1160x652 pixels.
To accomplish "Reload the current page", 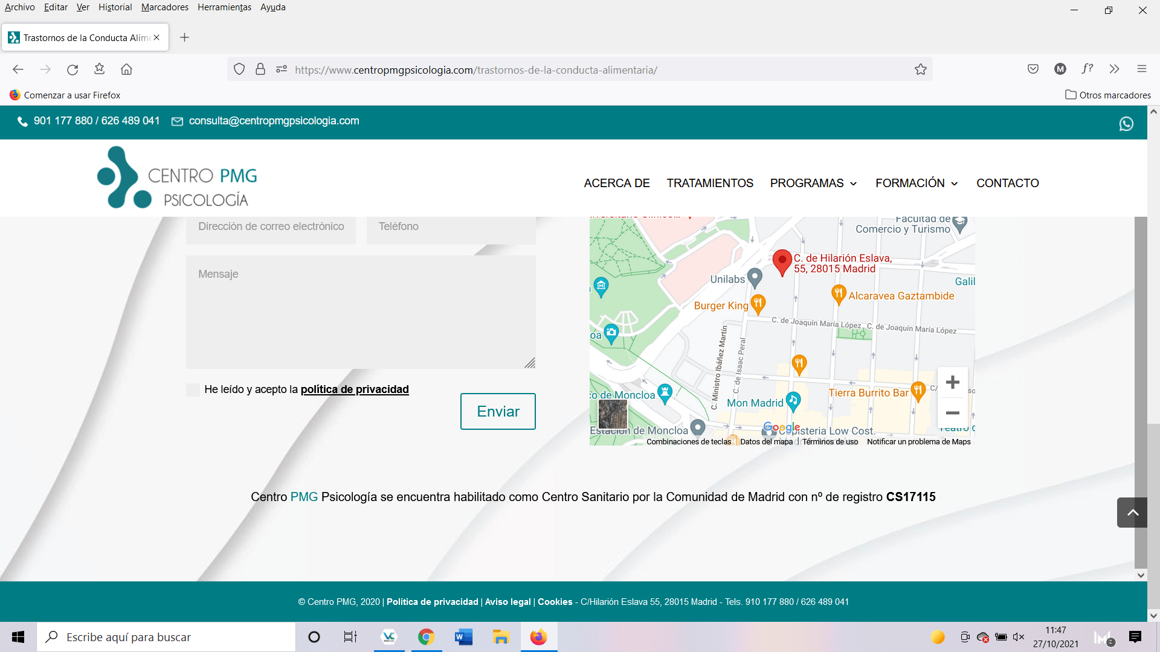I will coord(72,69).
